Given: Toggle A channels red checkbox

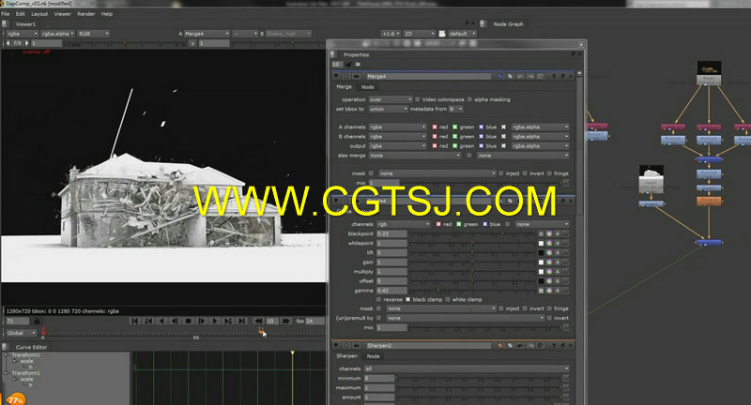Looking at the screenshot, I should coord(435,127).
